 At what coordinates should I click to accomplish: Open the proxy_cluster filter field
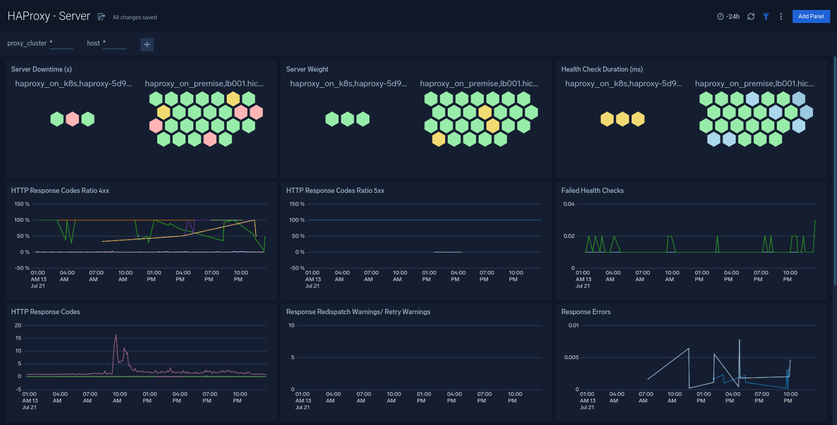coord(61,43)
